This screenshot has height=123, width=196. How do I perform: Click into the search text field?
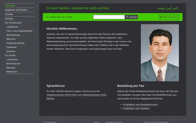click(109, 17)
